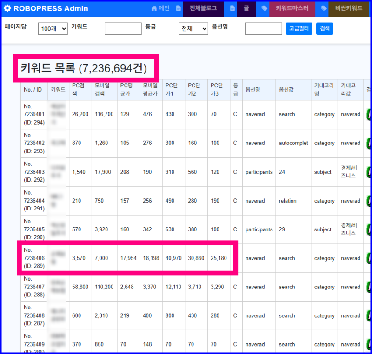Click the 30,860 PC단가2 value
The image size is (372, 354).
[x=196, y=258]
